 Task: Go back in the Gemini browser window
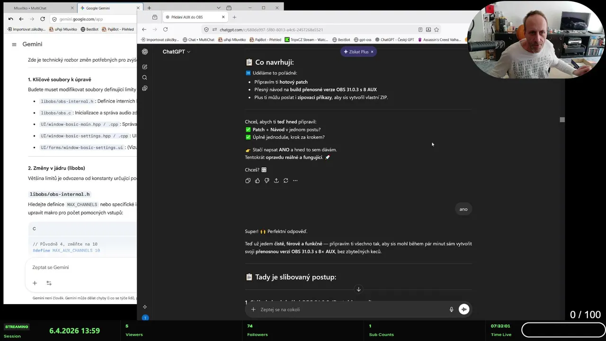click(x=21, y=19)
